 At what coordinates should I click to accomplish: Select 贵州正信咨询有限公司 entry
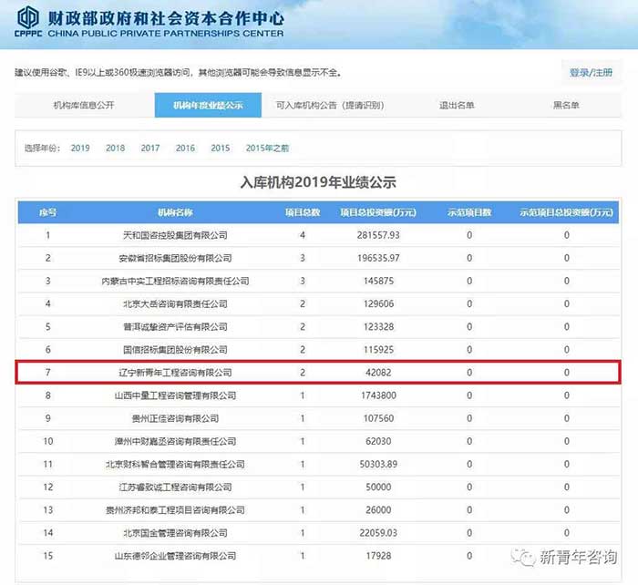click(175, 418)
